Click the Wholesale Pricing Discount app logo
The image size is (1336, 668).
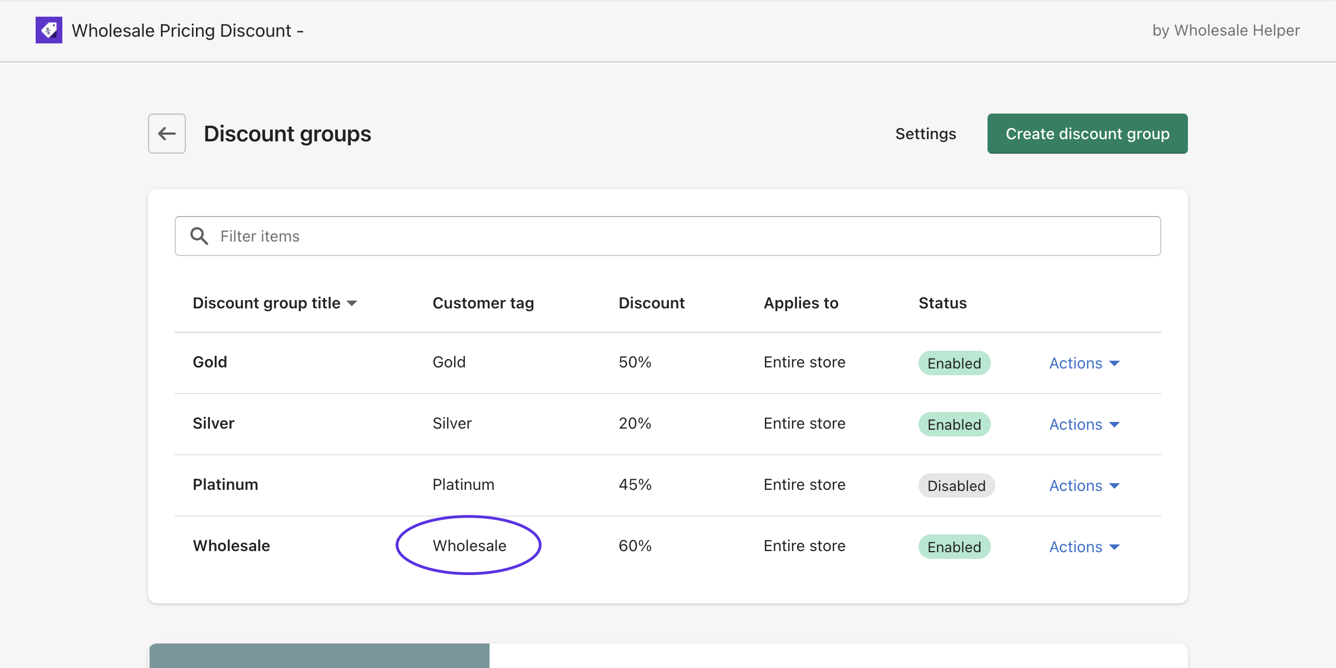[49, 30]
